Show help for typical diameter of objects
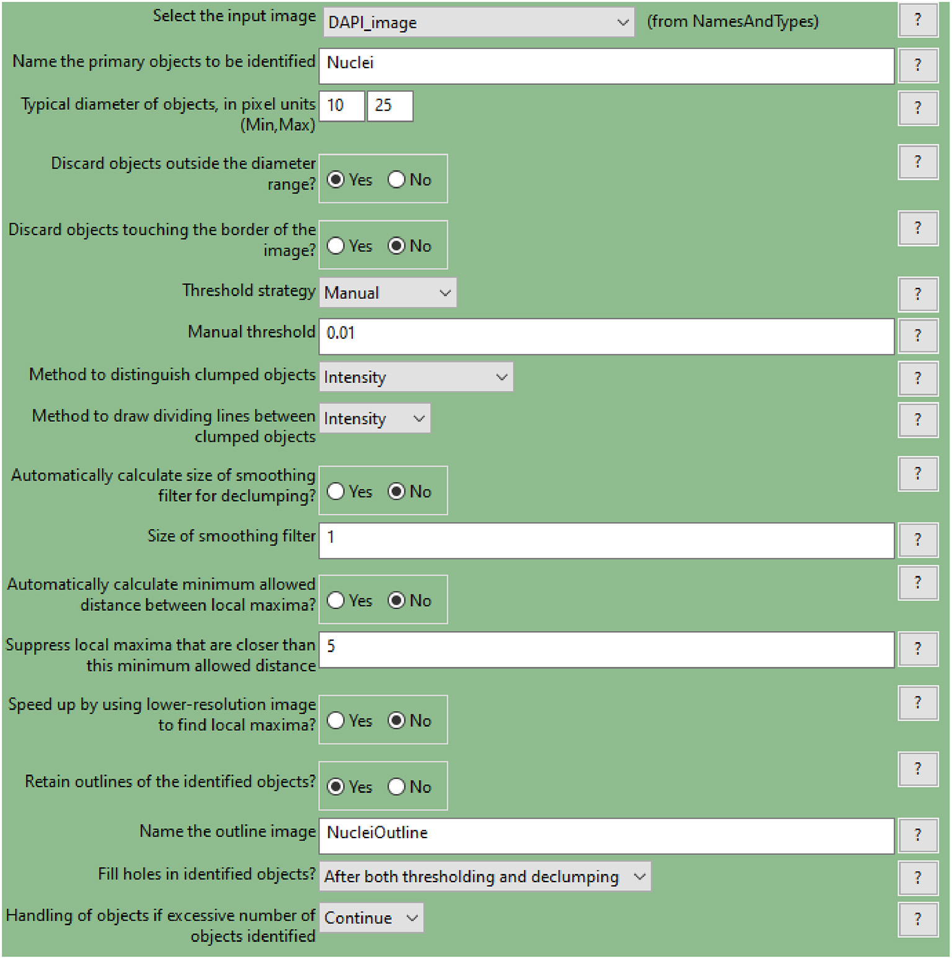This screenshot has height=969, width=952. coord(917,108)
